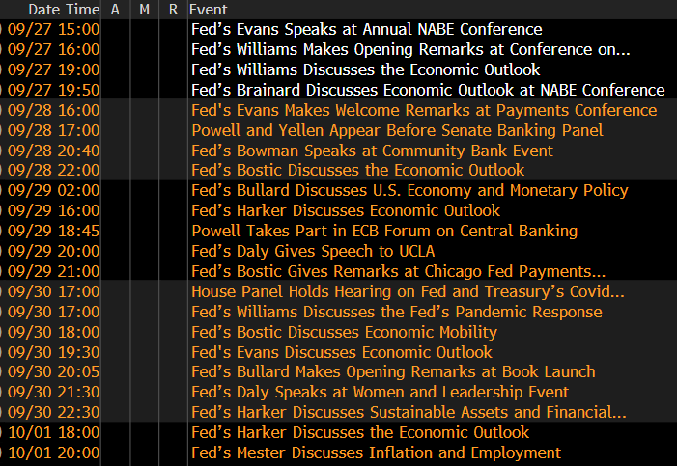677x466 pixels.
Task: Click the M column header
Action: tap(144, 9)
